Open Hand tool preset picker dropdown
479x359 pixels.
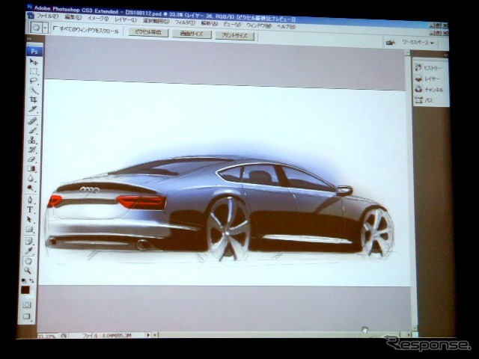point(46,28)
